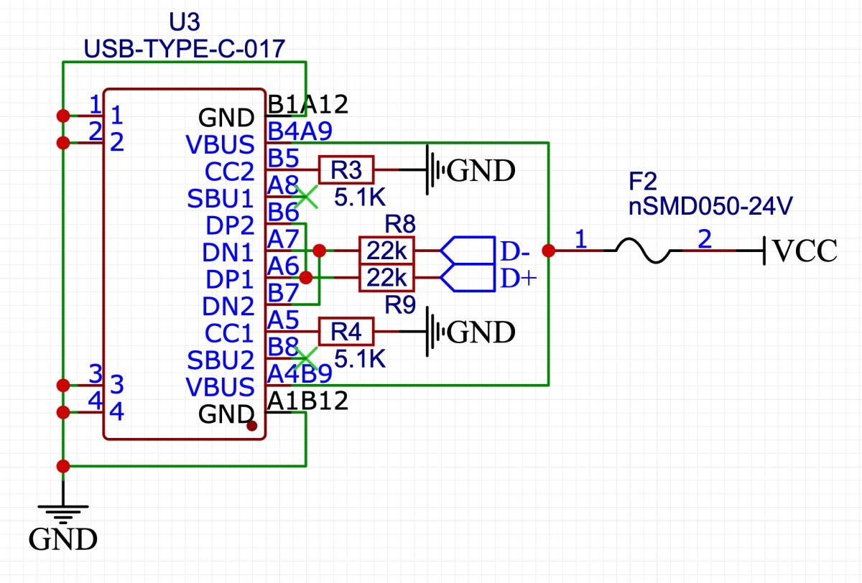Screen dimensions: 862x583
Task: Click the B7 pin number label
Action: click(x=282, y=293)
